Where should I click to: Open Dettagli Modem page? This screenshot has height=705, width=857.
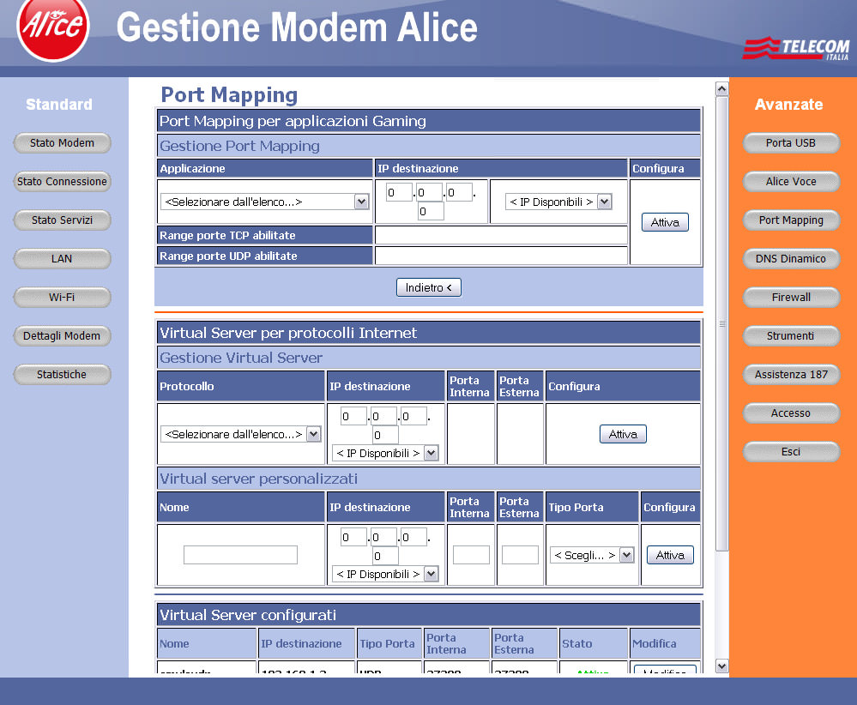62,336
